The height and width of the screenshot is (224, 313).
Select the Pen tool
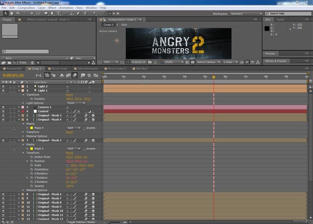click(52, 13)
